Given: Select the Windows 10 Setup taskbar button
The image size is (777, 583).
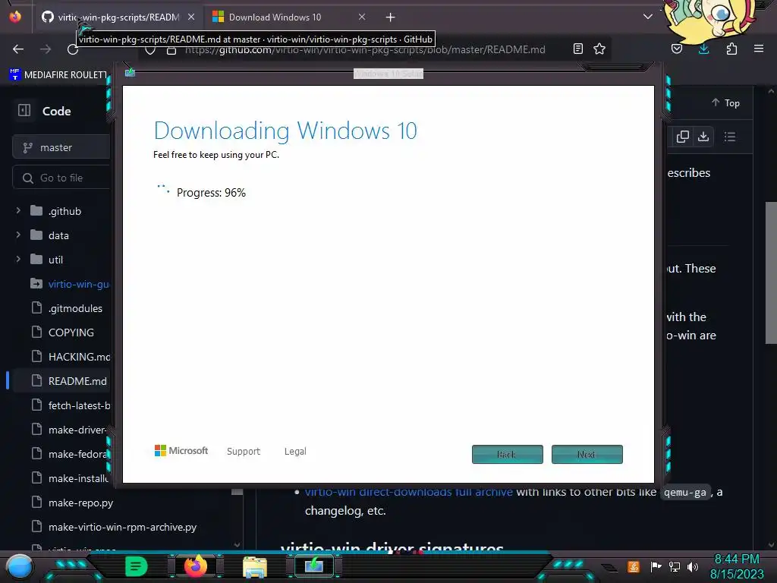Looking at the screenshot, I should pyautogui.click(x=314, y=566).
